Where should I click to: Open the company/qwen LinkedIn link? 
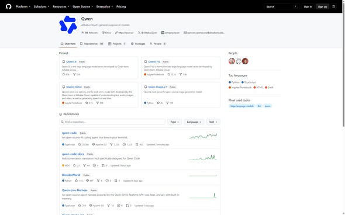tap(172, 33)
